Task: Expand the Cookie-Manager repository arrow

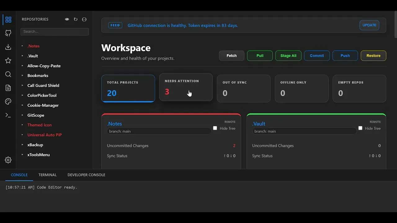Action: click(x=22, y=105)
